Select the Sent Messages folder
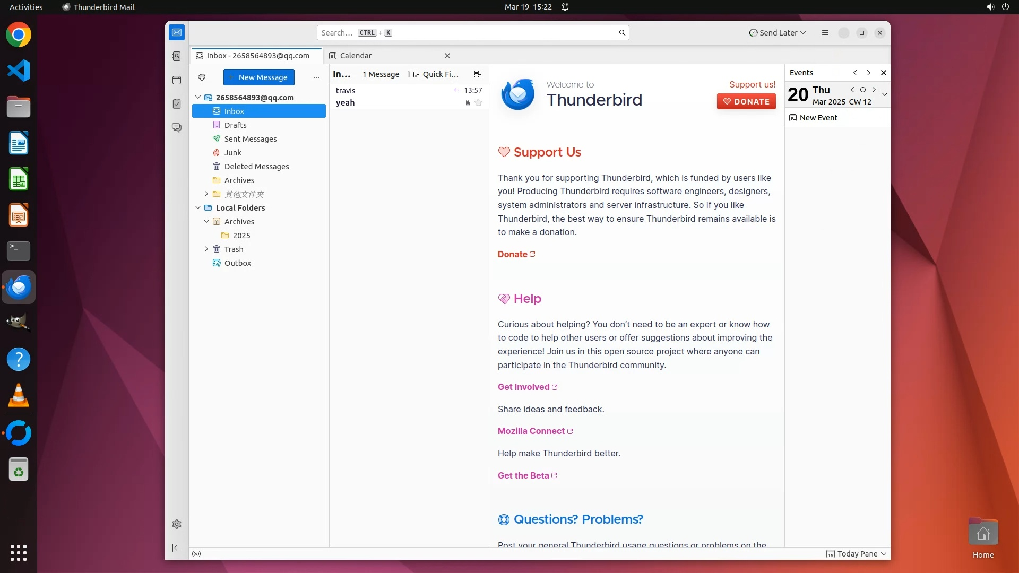 pos(250,139)
